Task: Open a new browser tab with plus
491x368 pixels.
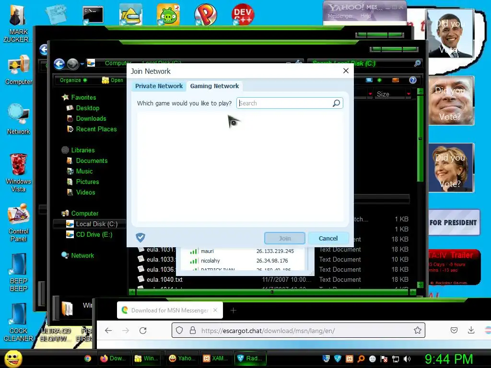Action: tap(234, 310)
